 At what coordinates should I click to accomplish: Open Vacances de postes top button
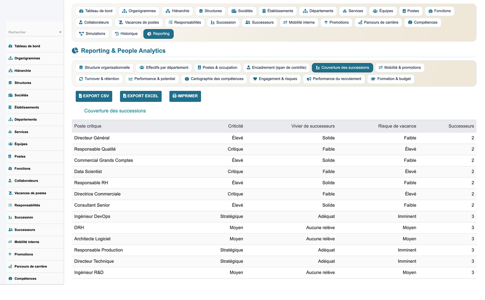139,23
